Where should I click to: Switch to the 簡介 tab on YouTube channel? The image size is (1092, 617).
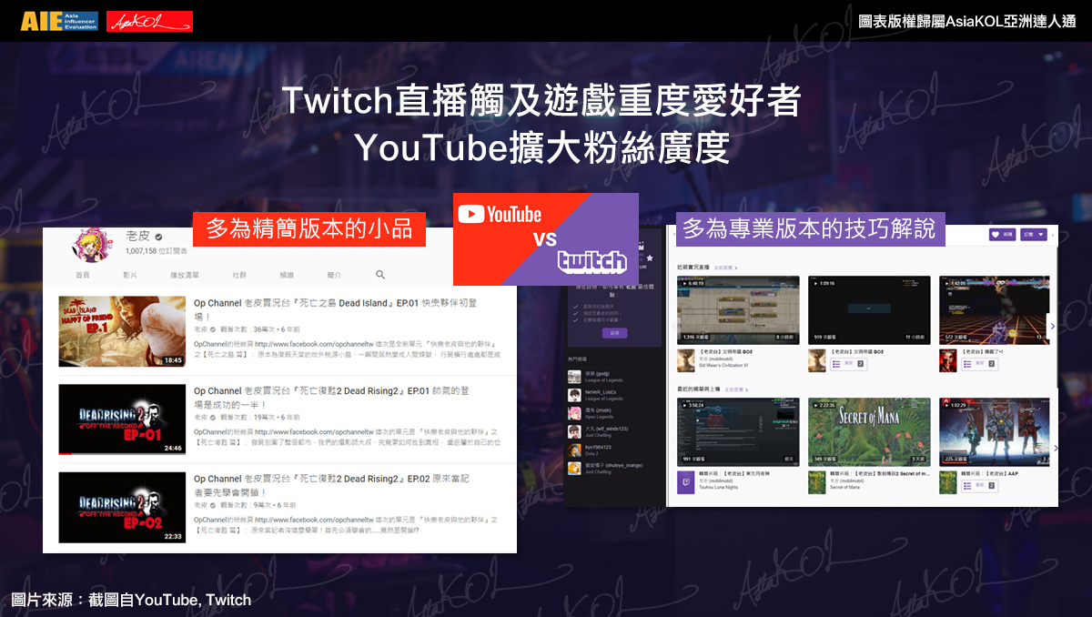point(334,274)
